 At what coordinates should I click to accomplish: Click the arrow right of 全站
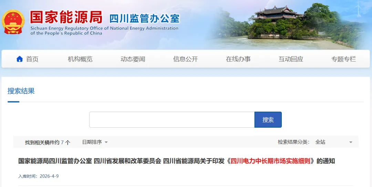351,142
